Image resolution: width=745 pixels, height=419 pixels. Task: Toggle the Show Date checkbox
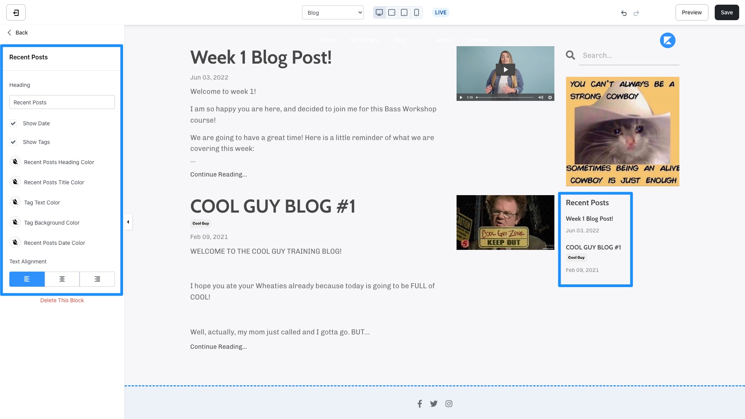13,123
